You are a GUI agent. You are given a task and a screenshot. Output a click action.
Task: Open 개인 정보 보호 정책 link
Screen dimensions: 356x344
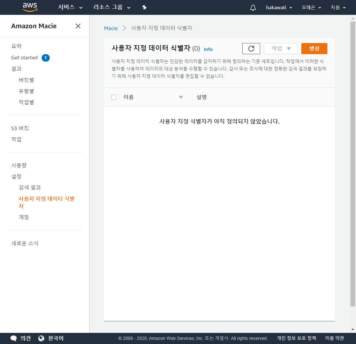click(x=296, y=338)
